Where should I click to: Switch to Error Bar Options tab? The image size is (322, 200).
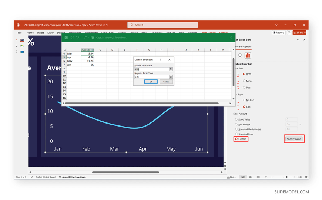point(244,47)
